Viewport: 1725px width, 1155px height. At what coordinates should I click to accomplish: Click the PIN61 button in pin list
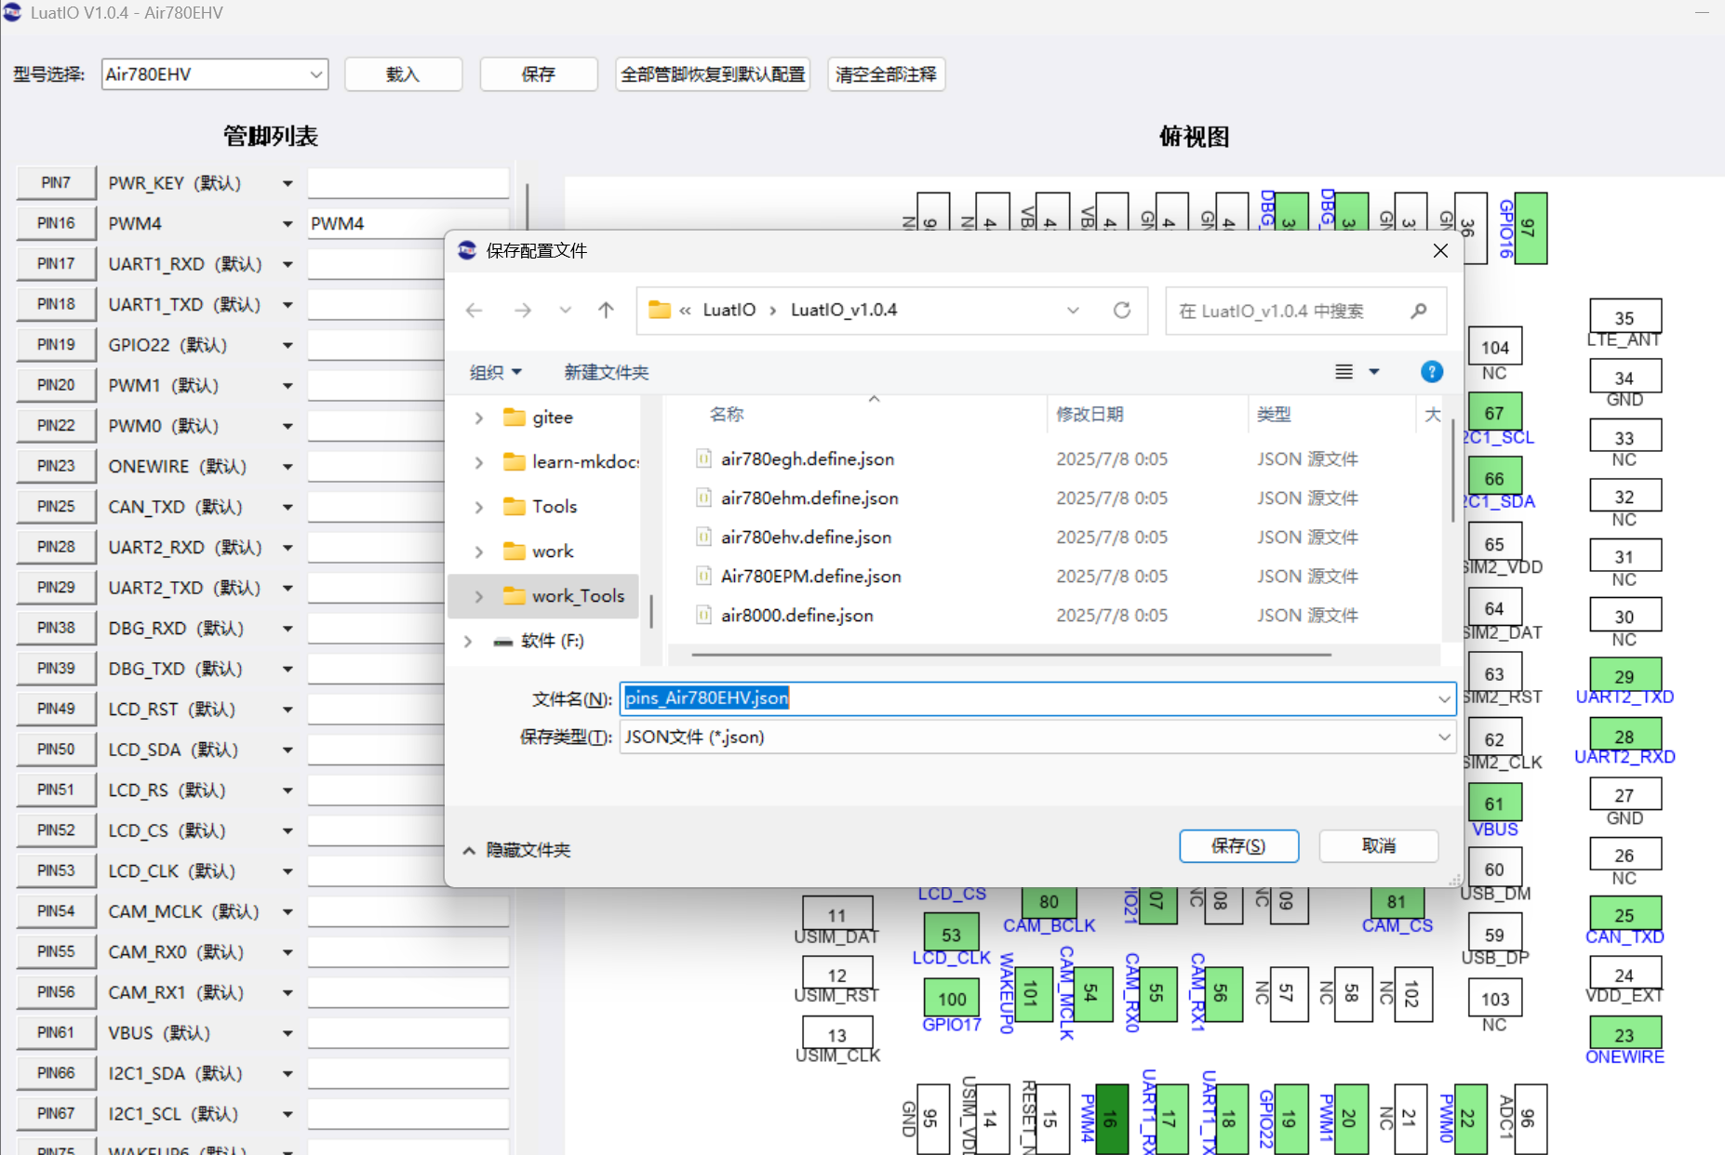click(x=56, y=1033)
